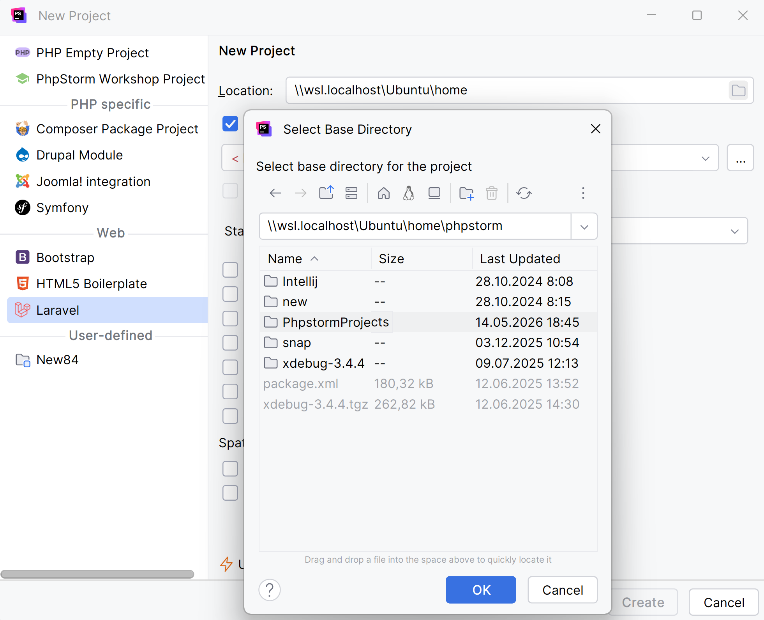Edit the directory path field

coord(415,226)
